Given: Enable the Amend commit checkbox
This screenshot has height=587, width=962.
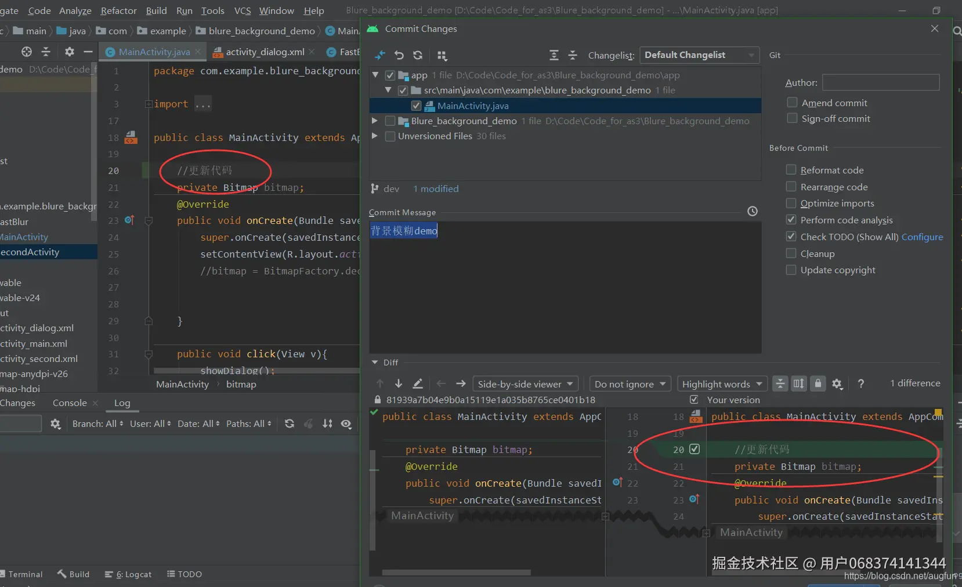Looking at the screenshot, I should 792,103.
